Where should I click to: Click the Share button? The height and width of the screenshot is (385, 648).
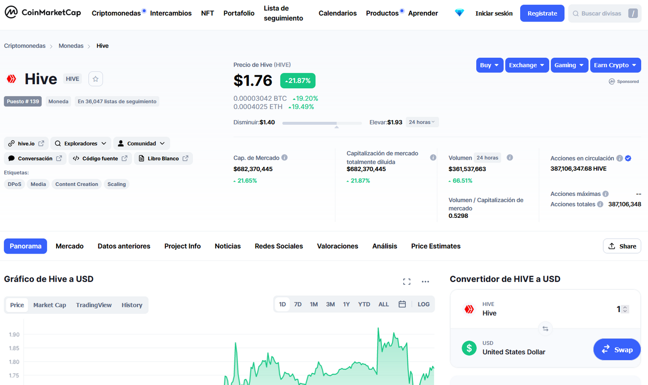tap(622, 246)
